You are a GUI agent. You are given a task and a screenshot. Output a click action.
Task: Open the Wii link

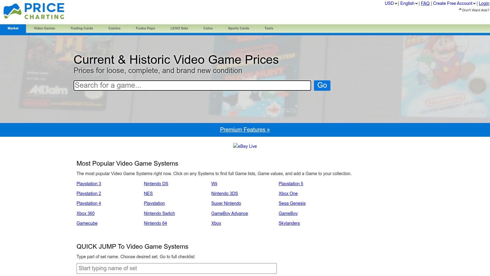(214, 184)
